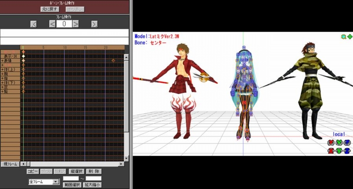Click the range end field right of ～
Screen dimensions: 353x189
point(94,178)
